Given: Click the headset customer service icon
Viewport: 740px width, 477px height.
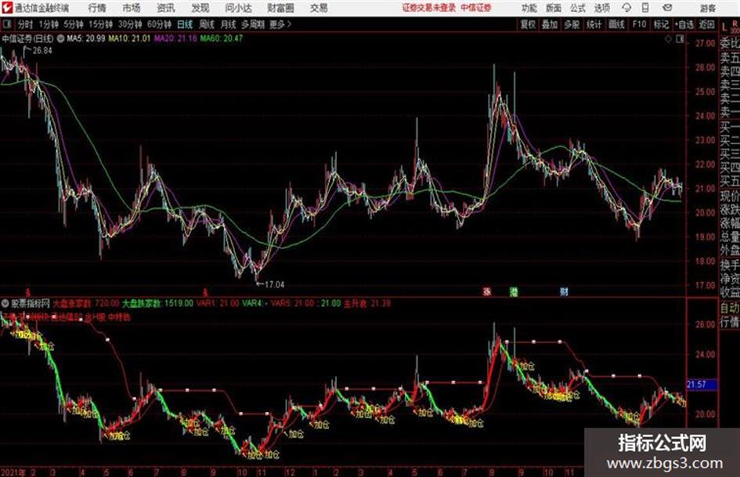Looking at the screenshot, I should pos(626,8).
